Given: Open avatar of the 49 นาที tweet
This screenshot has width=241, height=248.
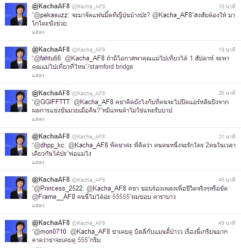Looking at the screenshot, I should (16, 231).
